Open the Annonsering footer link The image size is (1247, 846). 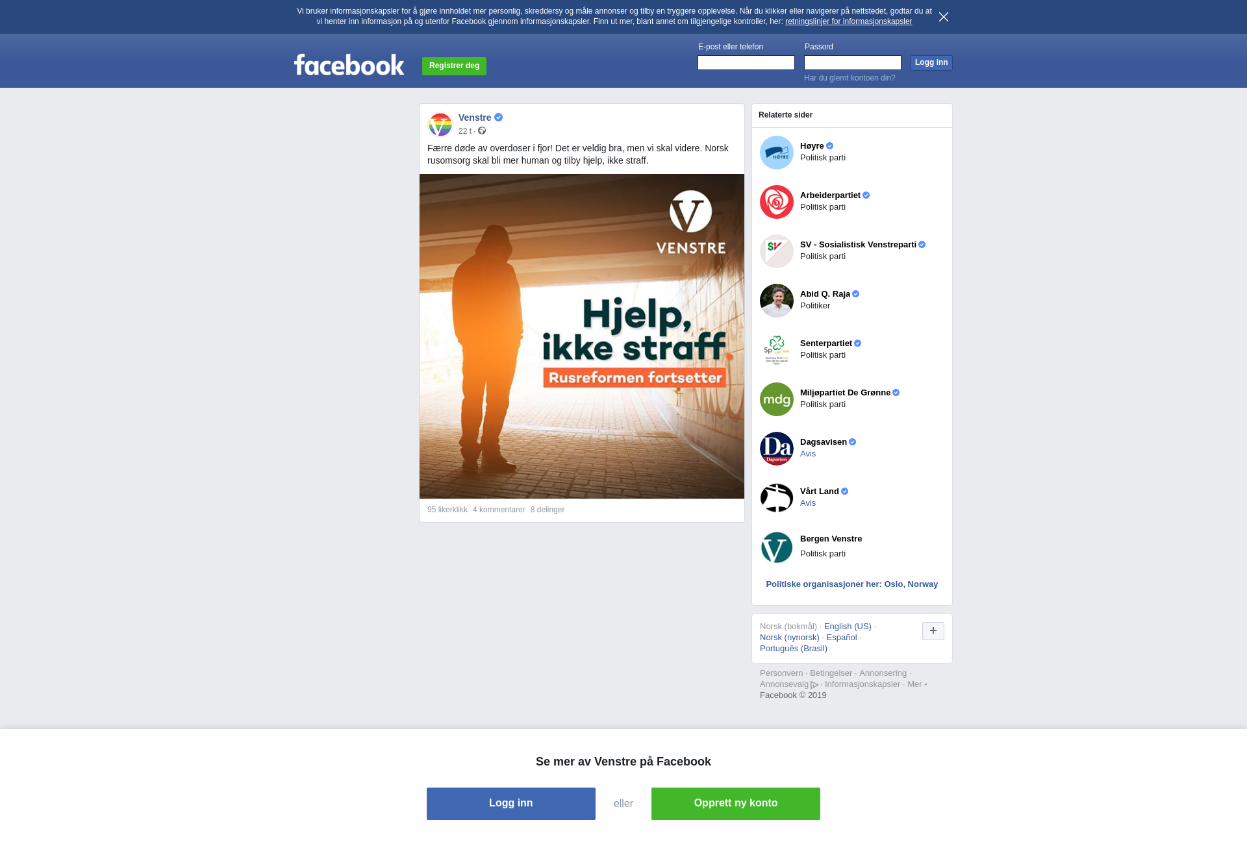click(883, 673)
